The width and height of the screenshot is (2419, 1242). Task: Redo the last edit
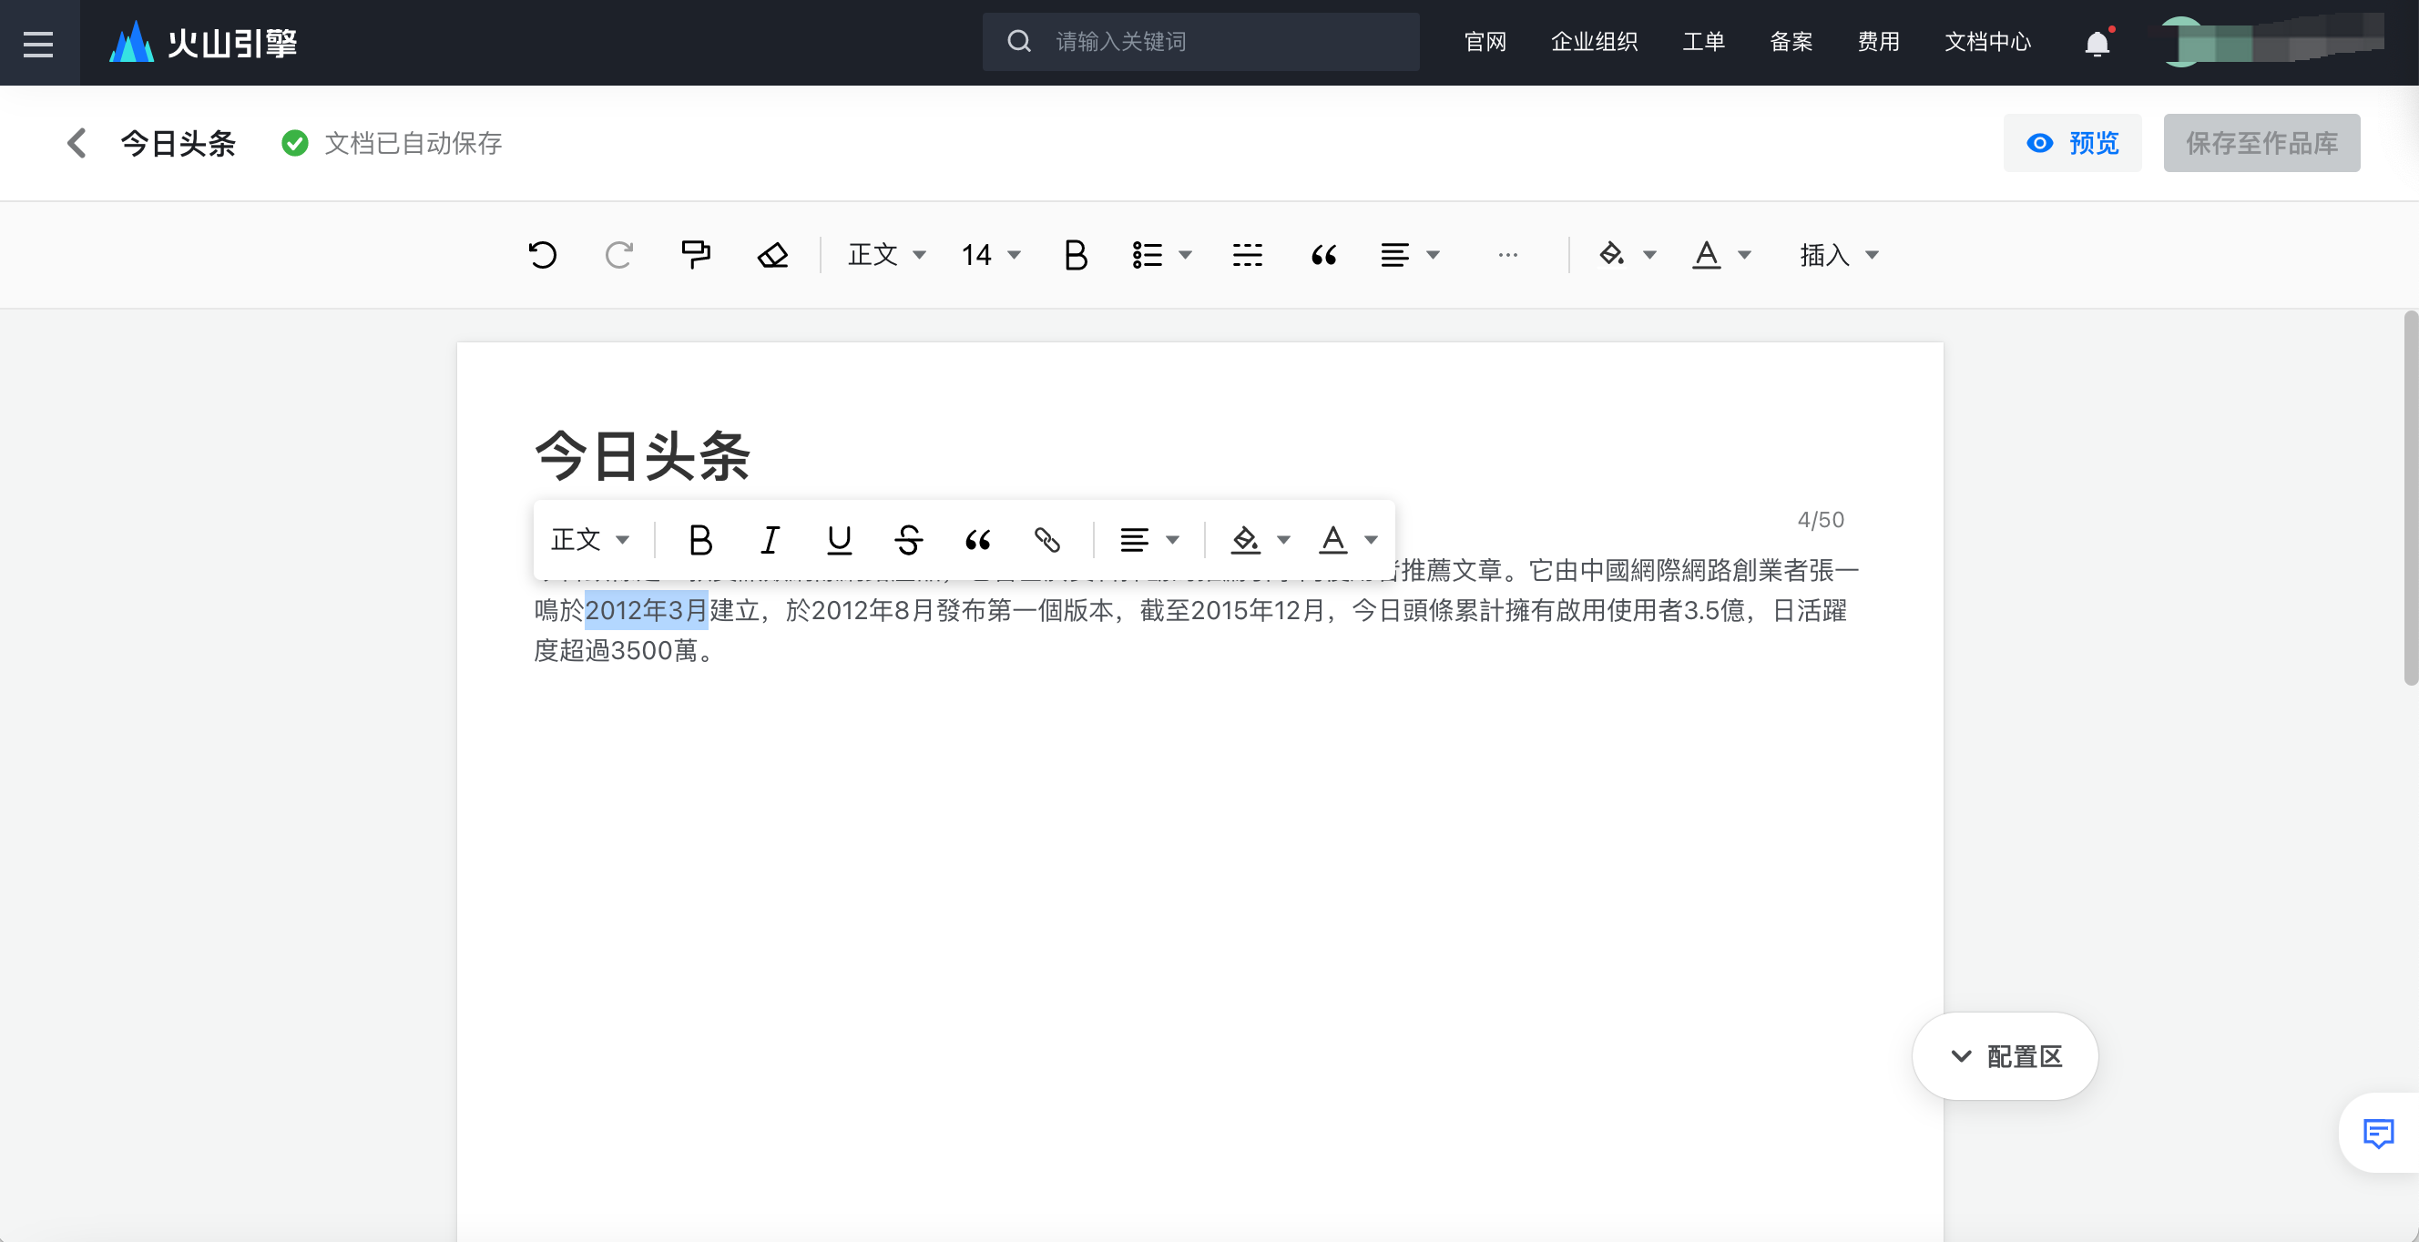618,254
